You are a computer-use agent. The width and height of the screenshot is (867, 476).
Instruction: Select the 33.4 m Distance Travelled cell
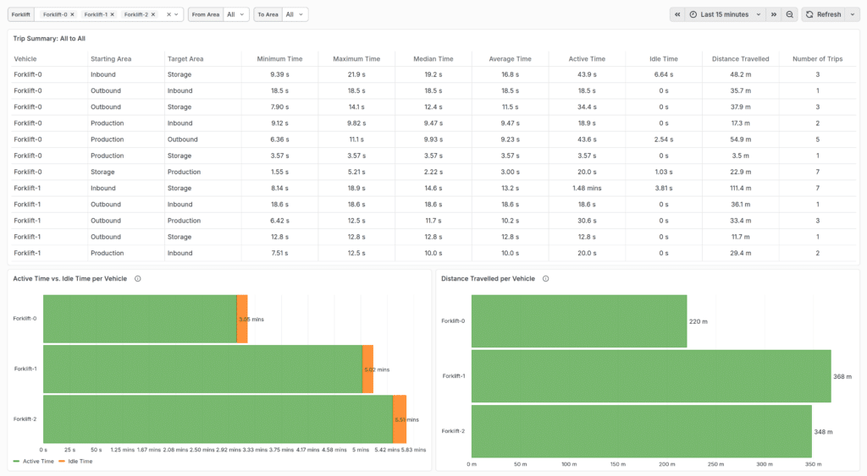pos(740,221)
